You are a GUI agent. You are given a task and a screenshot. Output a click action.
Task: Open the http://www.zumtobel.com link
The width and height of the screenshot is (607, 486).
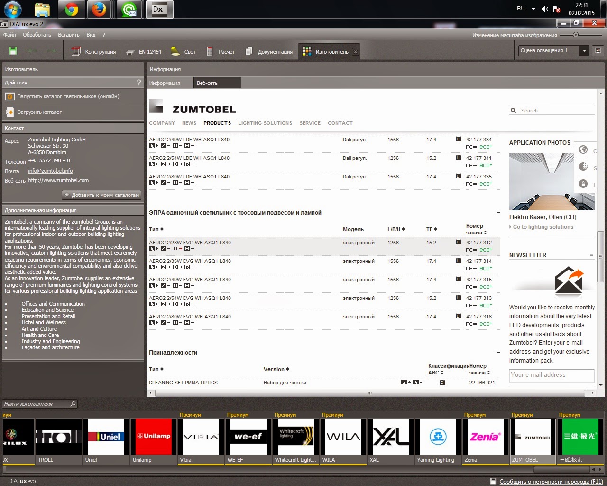[58, 180]
